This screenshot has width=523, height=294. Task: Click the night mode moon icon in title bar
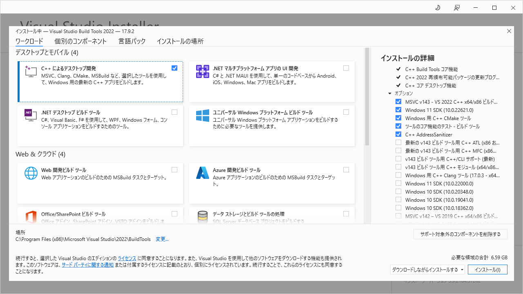point(438,8)
